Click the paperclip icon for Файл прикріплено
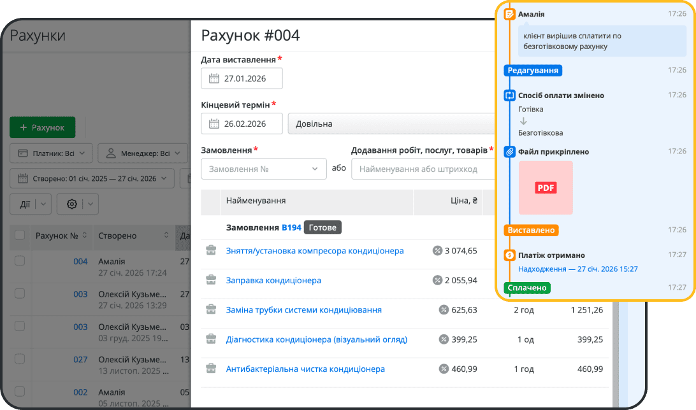 pyautogui.click(x=509, y=152)
